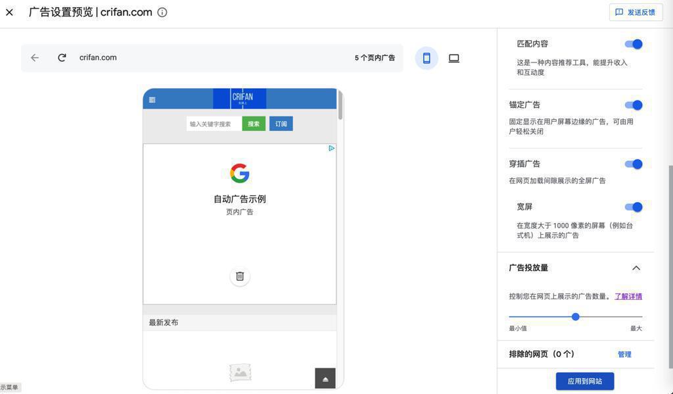The image size is (673, 394).
Task: Click the 5 个页内广告 counter
Action: pos(375,58)
